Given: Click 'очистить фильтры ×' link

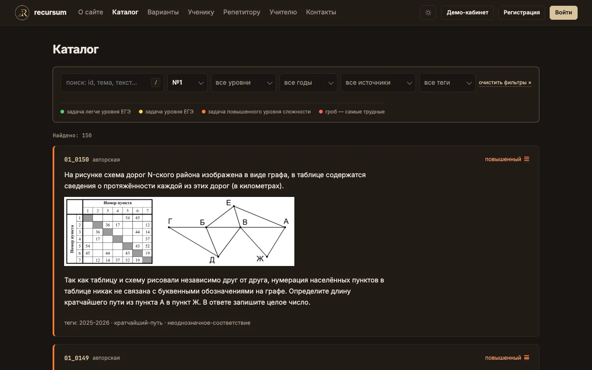Looking at the screenshot, I should pyautogui.click(x=505, y=83).
